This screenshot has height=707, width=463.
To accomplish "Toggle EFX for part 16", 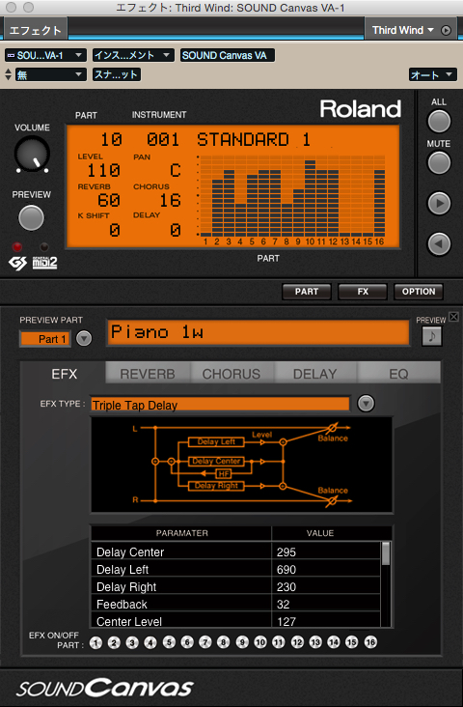I will point(370,642).
